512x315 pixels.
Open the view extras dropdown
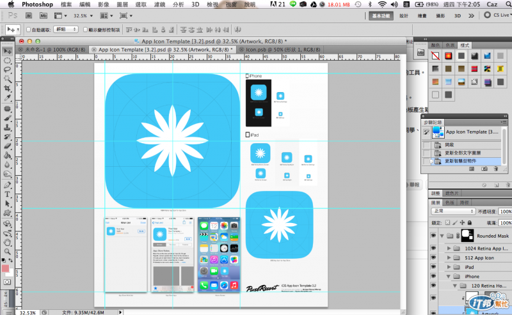tap(60, 15)
